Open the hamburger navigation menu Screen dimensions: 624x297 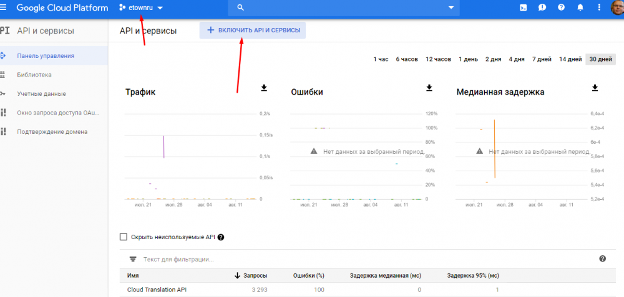(x=3, y=7)
